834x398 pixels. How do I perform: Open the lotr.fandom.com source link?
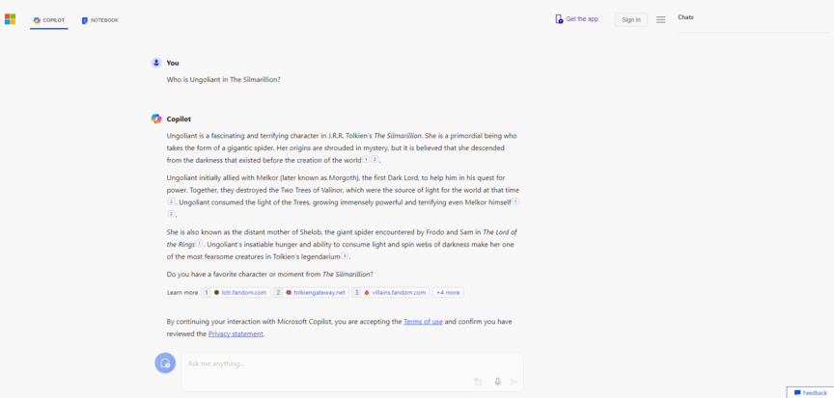[x=236, y=292]
